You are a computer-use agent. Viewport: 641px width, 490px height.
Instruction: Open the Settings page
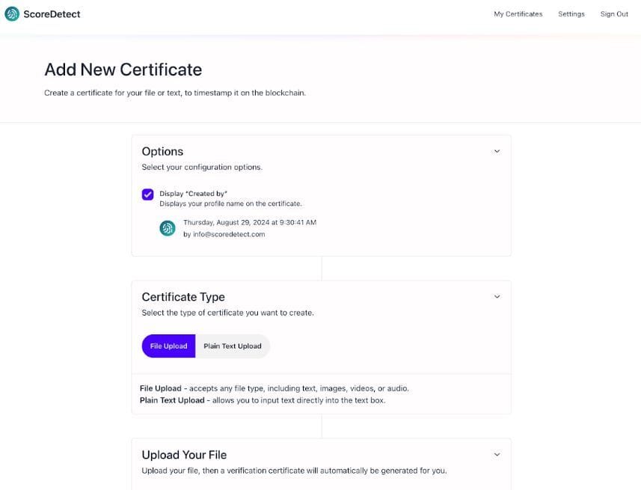(x=571, y=14)
